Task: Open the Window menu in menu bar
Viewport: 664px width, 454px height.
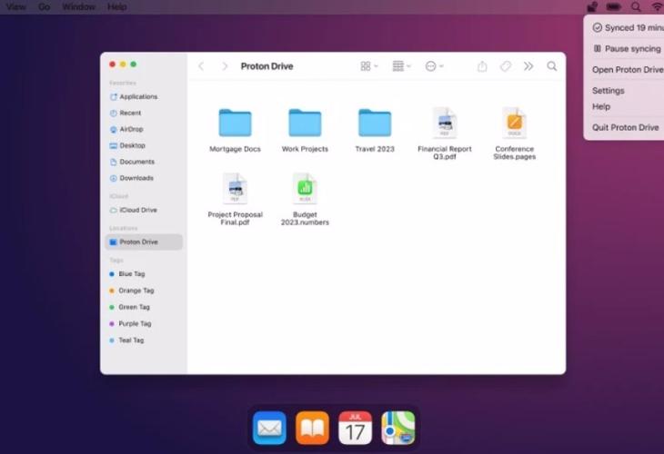Action: pyautogui.click(x=78, y=6)
